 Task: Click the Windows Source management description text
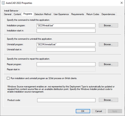point(61,89)
